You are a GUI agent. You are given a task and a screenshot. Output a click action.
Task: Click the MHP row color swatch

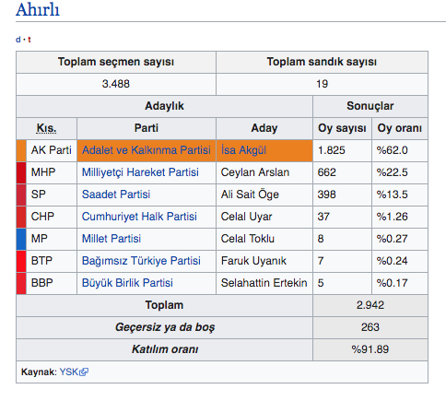pos(21,172)
